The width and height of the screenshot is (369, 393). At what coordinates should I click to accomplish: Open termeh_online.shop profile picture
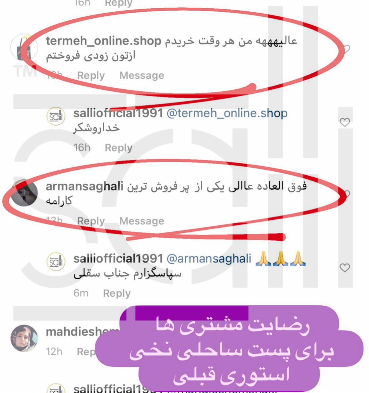(24, 47)
